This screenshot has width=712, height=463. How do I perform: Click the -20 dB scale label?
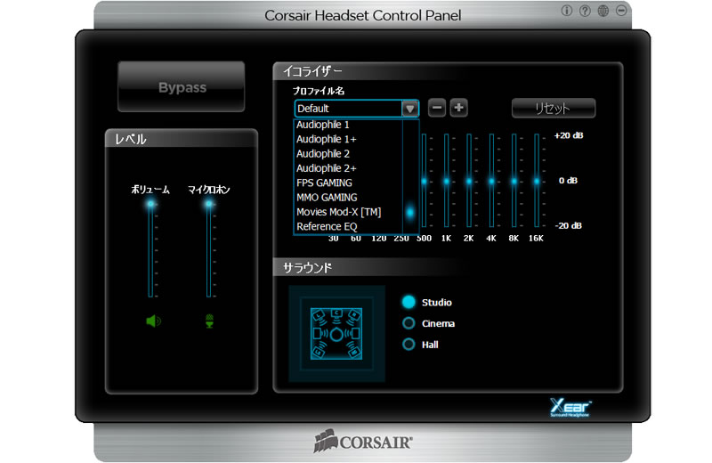[568, 225]
